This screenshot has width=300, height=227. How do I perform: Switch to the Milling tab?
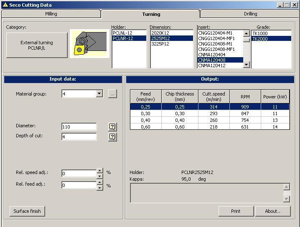coord(51,14)
